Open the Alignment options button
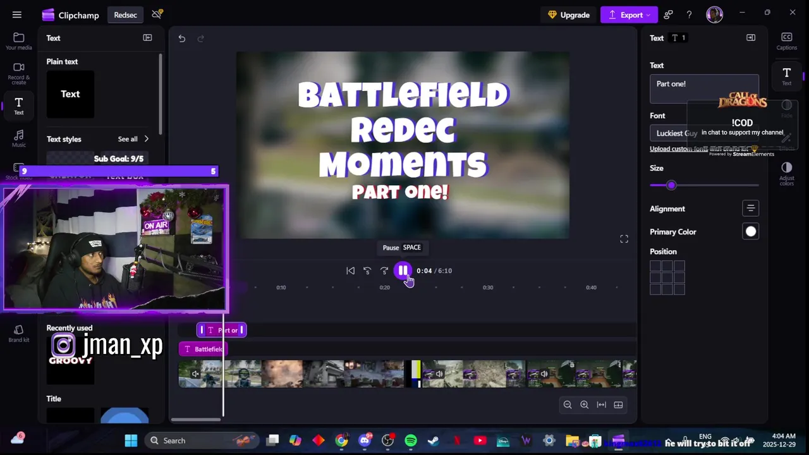Viewport: 809px width, 455px height. (x=750, y=208)
